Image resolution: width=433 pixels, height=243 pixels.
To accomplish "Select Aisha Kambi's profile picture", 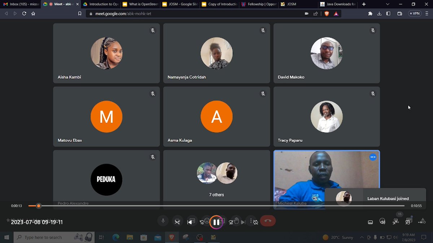I will point(106,53).
